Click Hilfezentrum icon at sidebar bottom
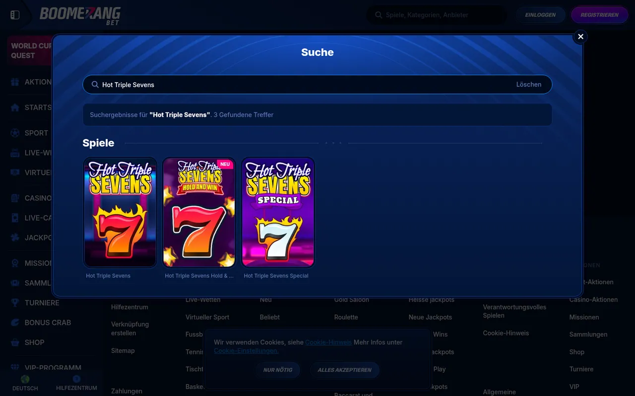Viewport: 635px width, 396px height. 76,379
